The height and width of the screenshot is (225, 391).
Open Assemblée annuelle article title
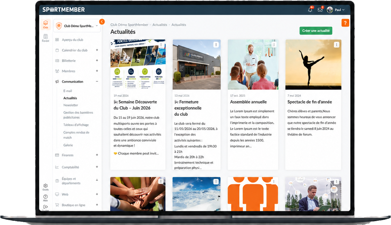(x=249, y=102)
